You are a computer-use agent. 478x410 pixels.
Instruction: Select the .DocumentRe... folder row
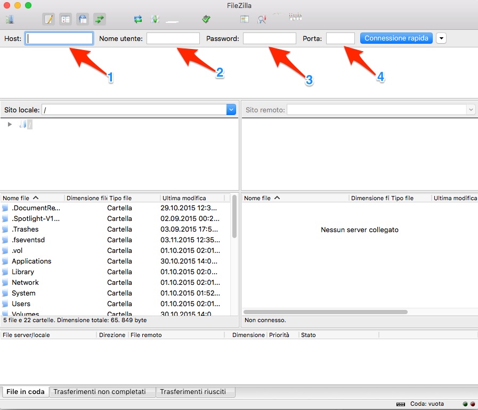[x=115, y=208]
